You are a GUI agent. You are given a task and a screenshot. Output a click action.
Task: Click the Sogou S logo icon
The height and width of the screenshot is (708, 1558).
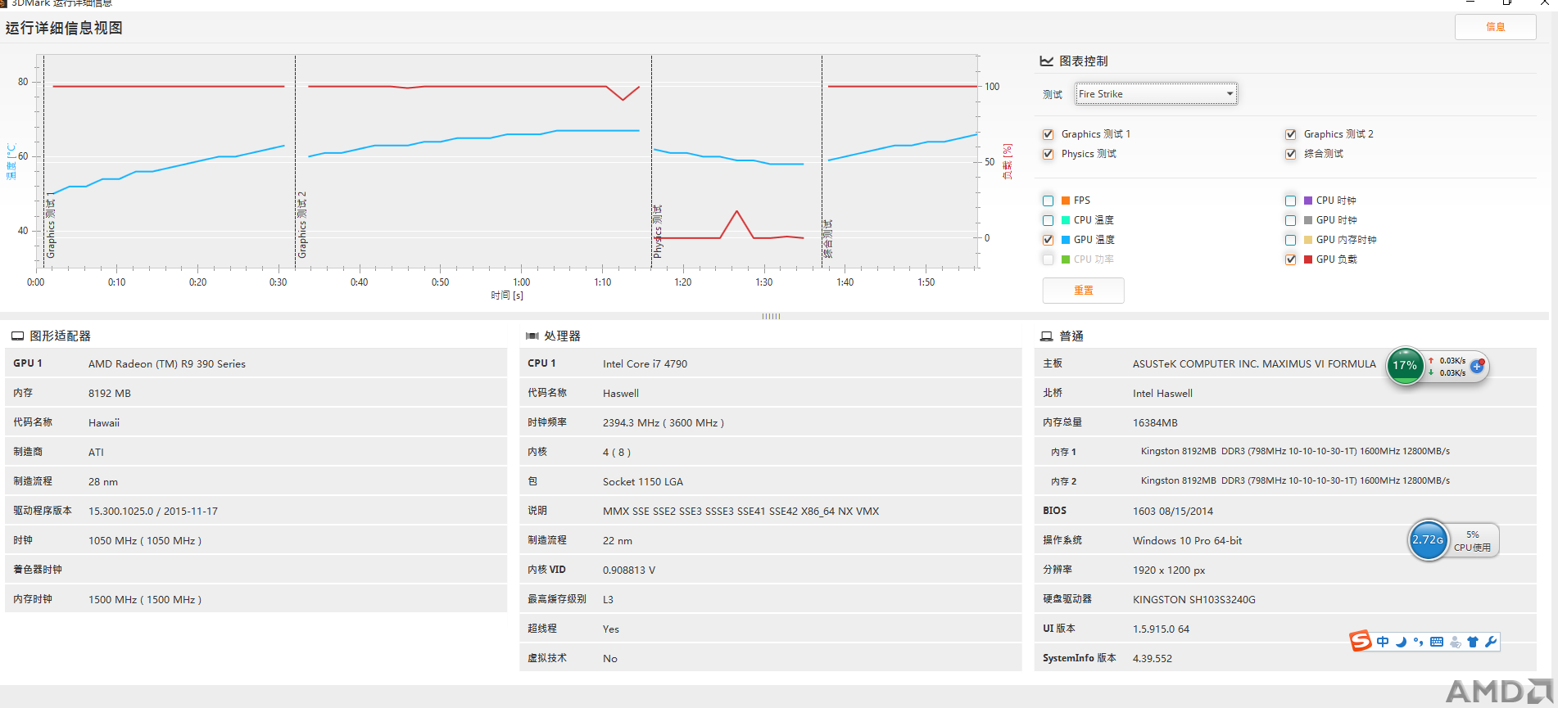[1361, 641]
